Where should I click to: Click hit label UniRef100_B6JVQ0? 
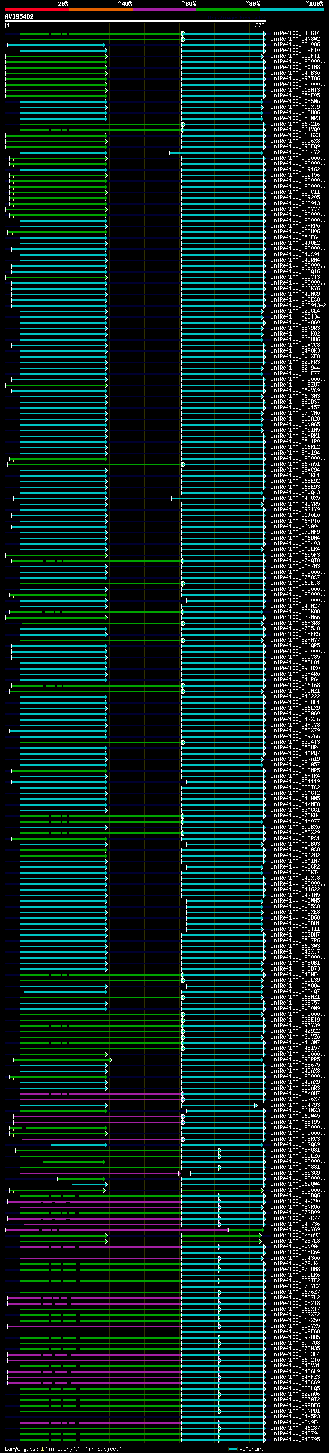point(295,129)
